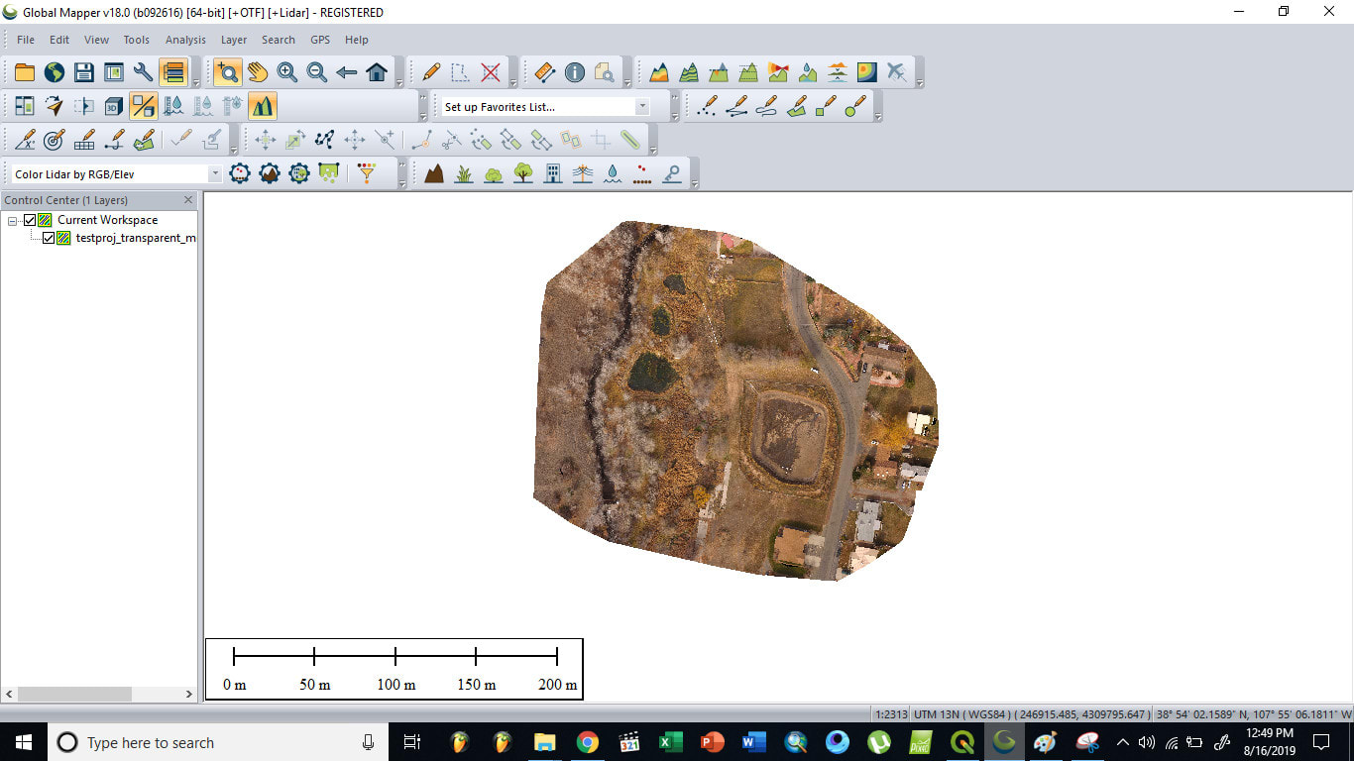The width and height of the screenshot is (1354, 761).
Task: Open the Color Lidar by RGB/Elev dropdown
Action: [215, 174]
